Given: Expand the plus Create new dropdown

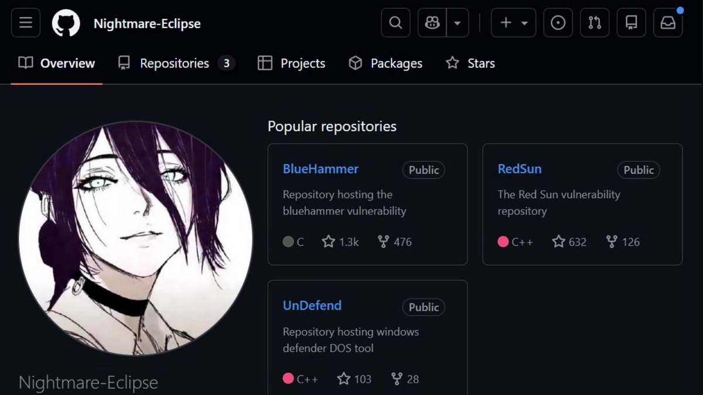Looking at the screenshot, I should click(513, 23).
